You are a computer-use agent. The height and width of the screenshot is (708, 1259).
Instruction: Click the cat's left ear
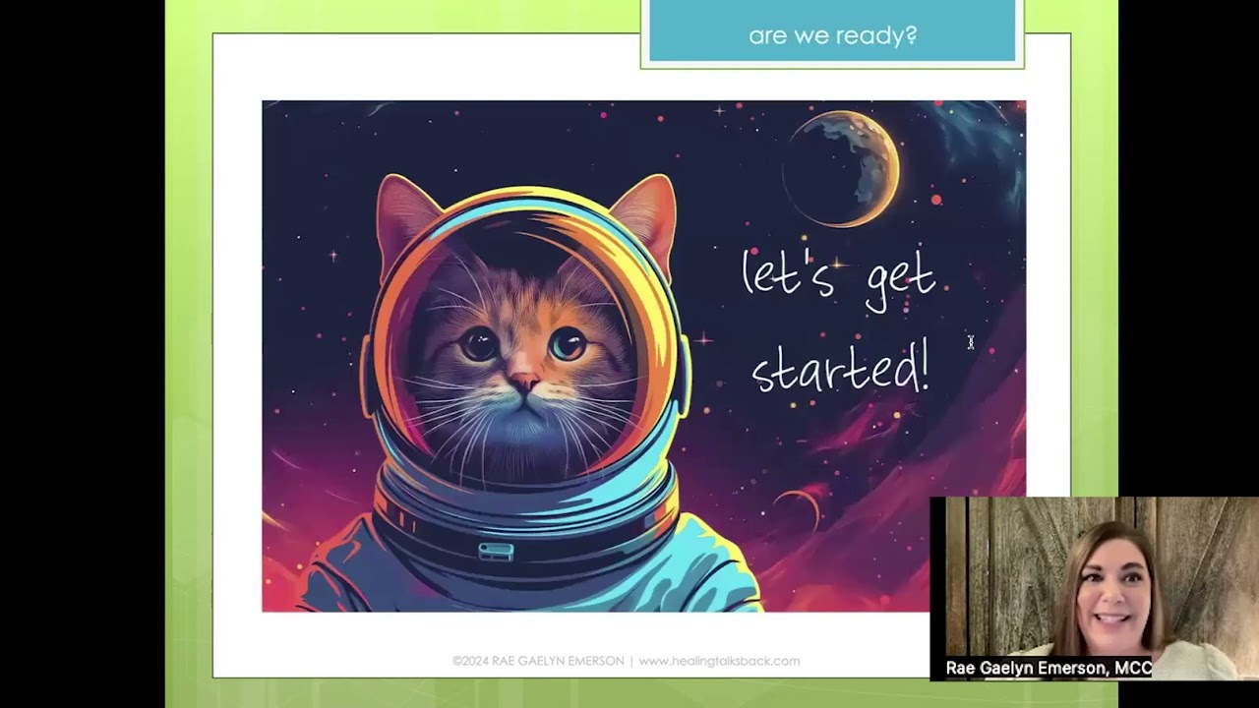click(405, 216)
